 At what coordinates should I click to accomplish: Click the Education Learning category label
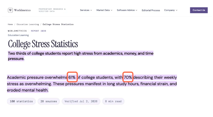pyautogui.click(x=18, y=35)
